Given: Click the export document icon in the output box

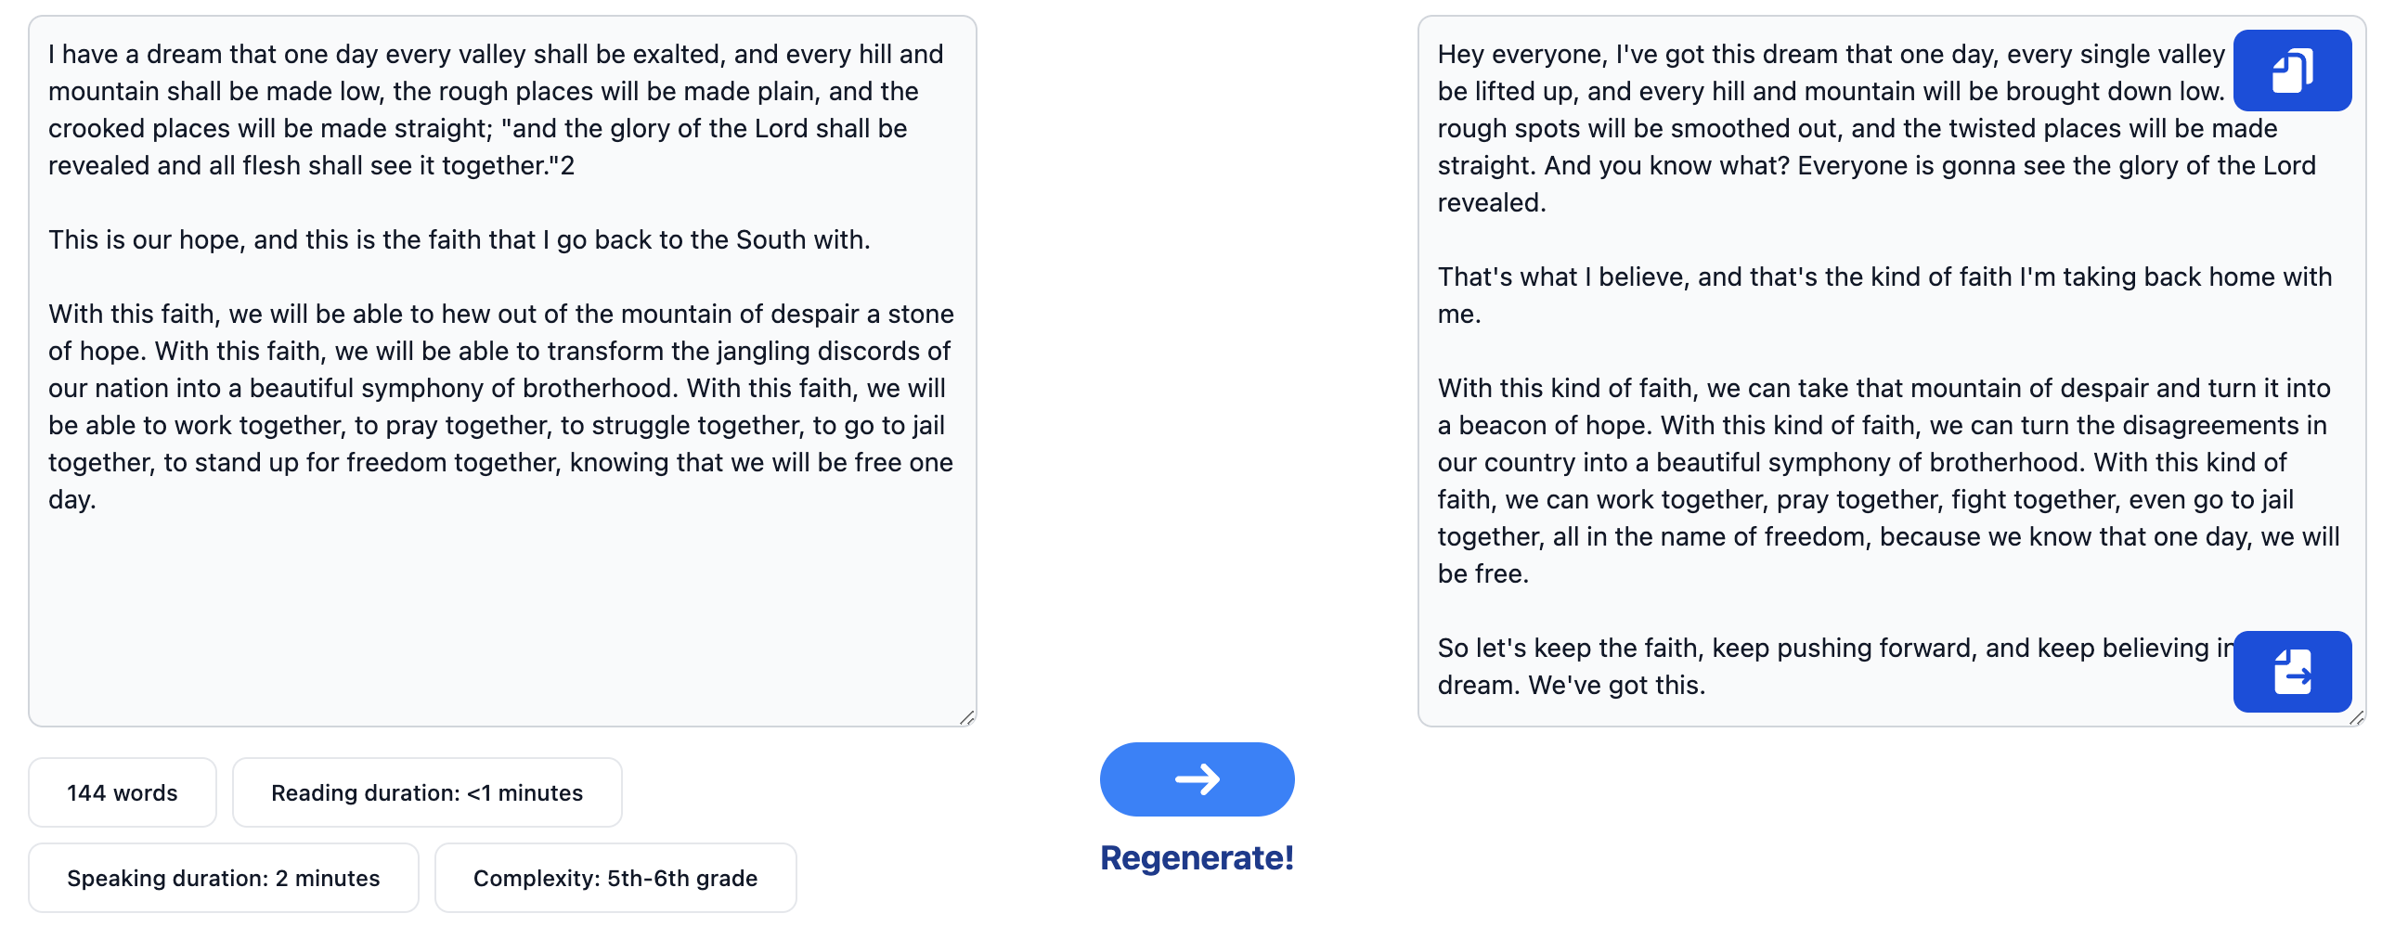Looking at the screenshot, I should 2292,671.
